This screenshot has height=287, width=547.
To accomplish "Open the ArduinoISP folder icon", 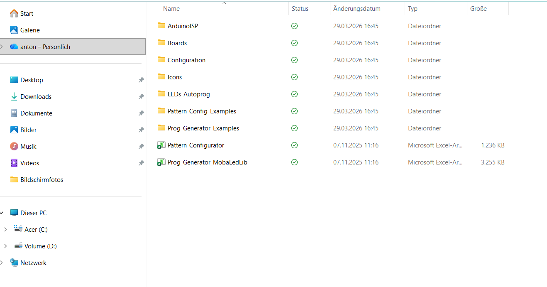I will [x=161, y=26].
